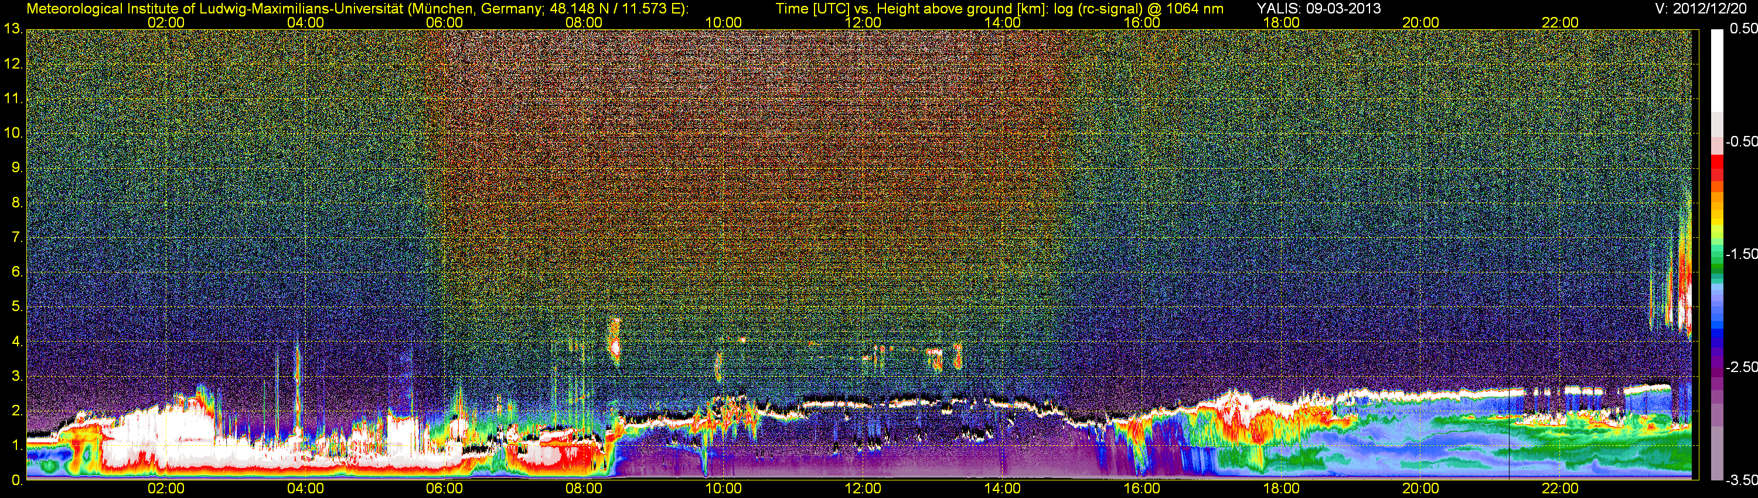Click the 0 km height axis label

coord(16,480)
